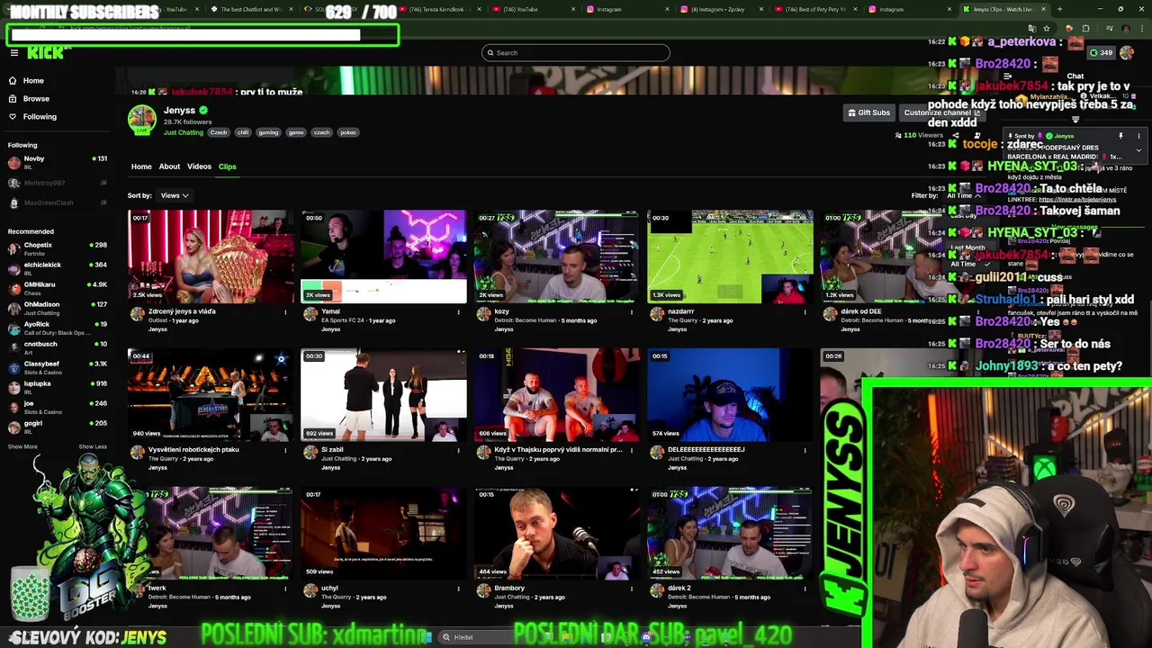
Task: Open the Chrome three-dot menu
Action: 1142,29
